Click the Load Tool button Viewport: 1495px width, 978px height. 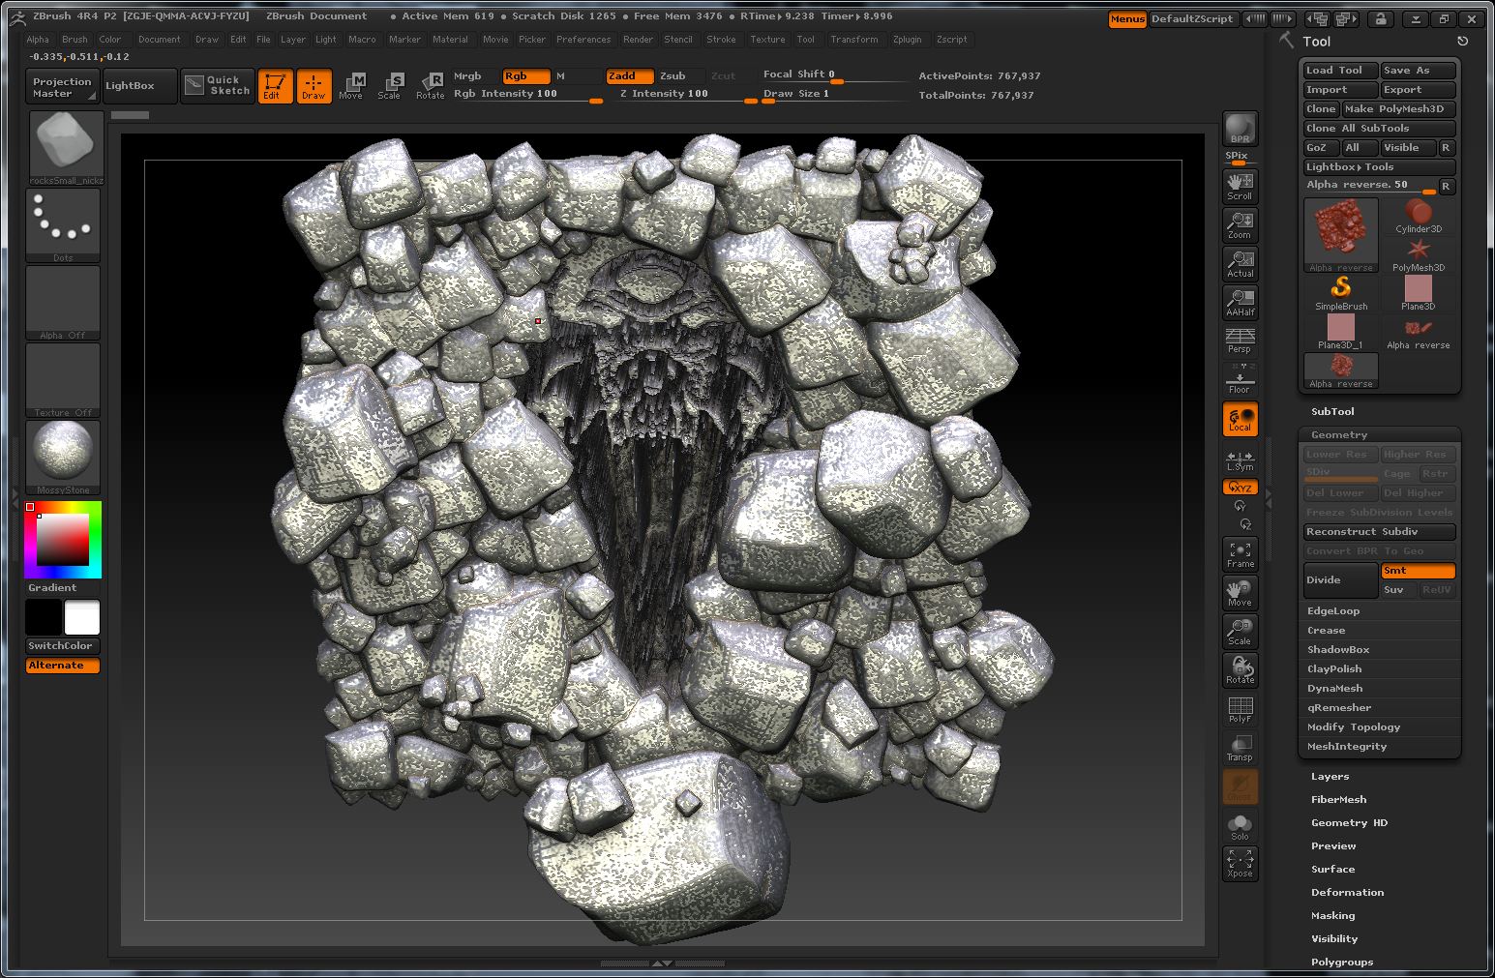pos(1340,70)
